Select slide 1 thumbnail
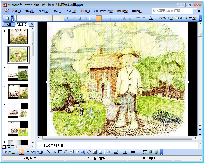 [x=18, y=36]
